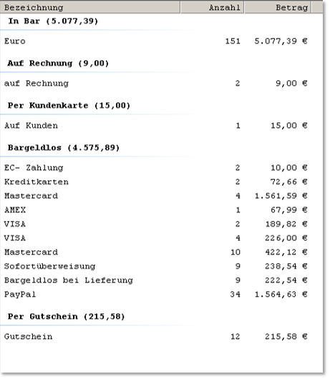This screenshot has height=379, width=330.
Task: Select the Bargeldlos bei Lieferung row
Action: click(161, 280)
